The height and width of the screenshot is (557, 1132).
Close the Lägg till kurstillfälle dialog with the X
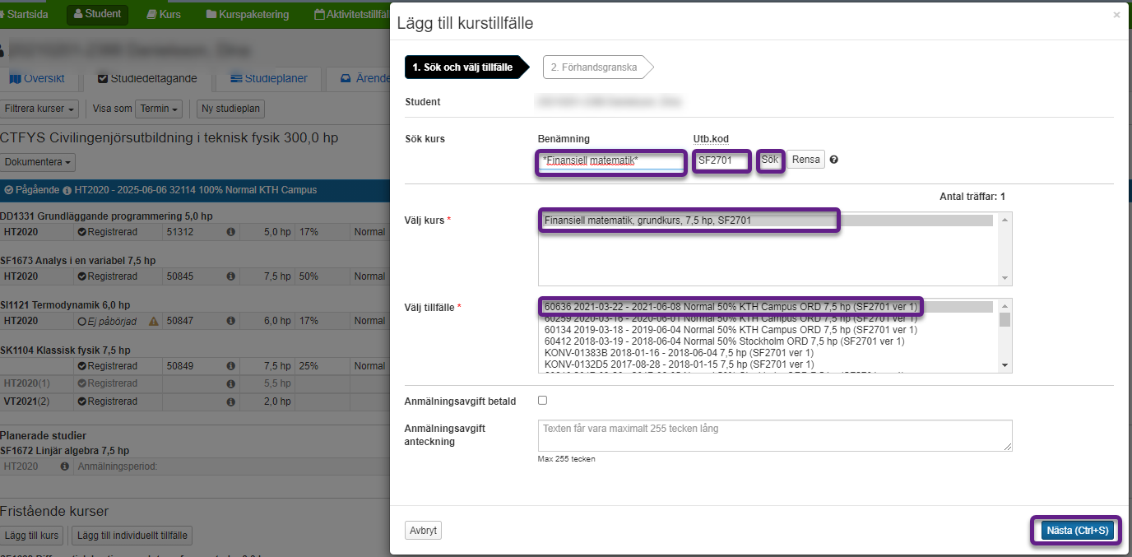tap(1116, 15)
